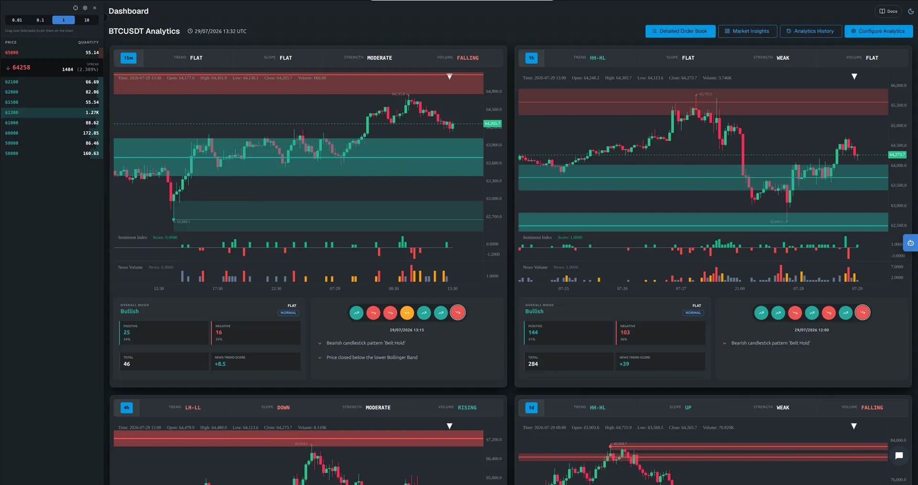The image size is (918, 485).
Task: Click the 62000 bid price row
Action: pos(52,92)
